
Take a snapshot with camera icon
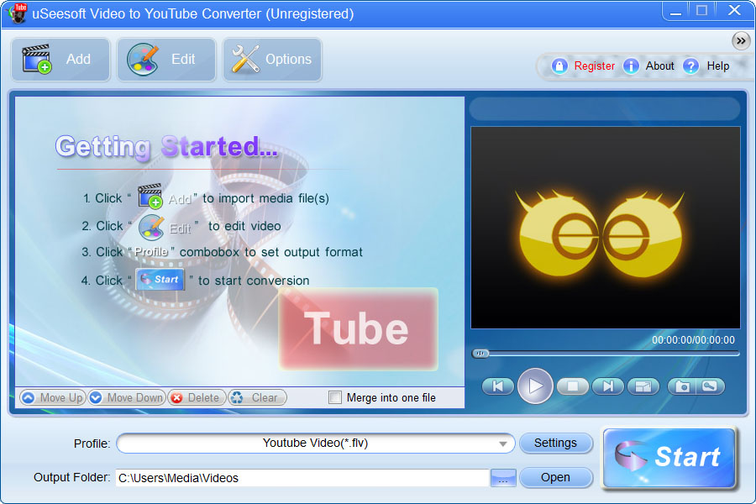(683, 386)
